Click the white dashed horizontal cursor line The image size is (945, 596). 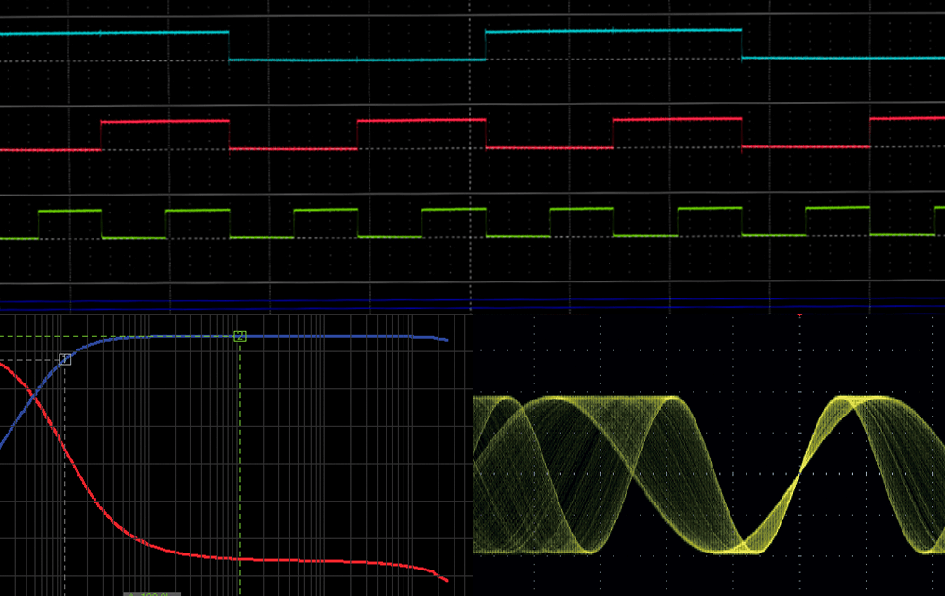[28, 360]
